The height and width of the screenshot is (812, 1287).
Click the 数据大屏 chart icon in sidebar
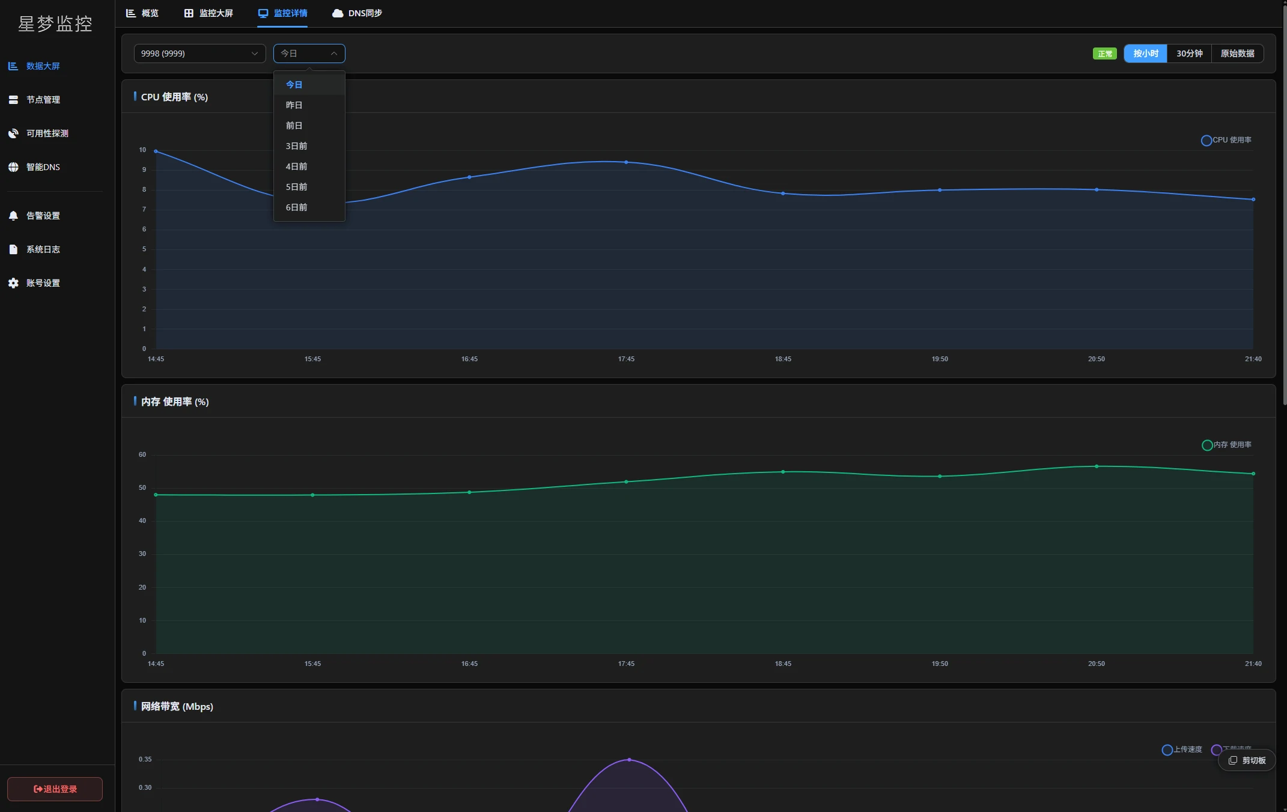(13, 66)
